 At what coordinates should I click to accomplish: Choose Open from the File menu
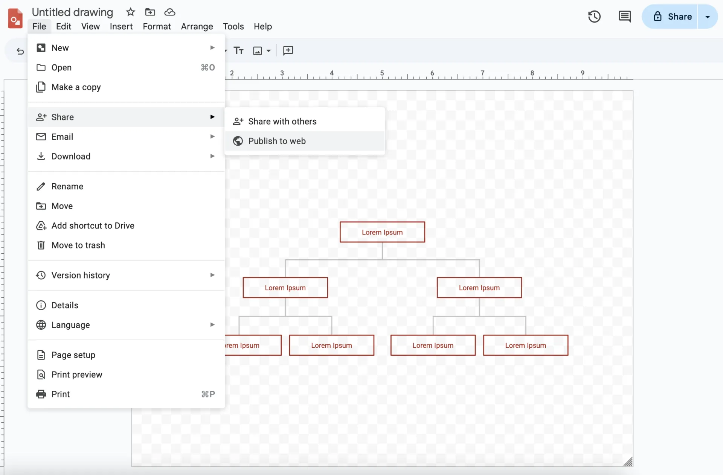pos(126,67)
